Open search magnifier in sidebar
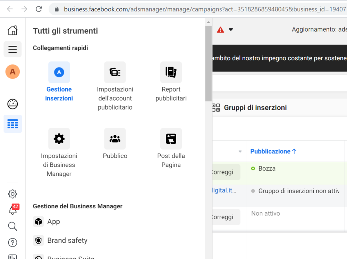 point(12,226)
